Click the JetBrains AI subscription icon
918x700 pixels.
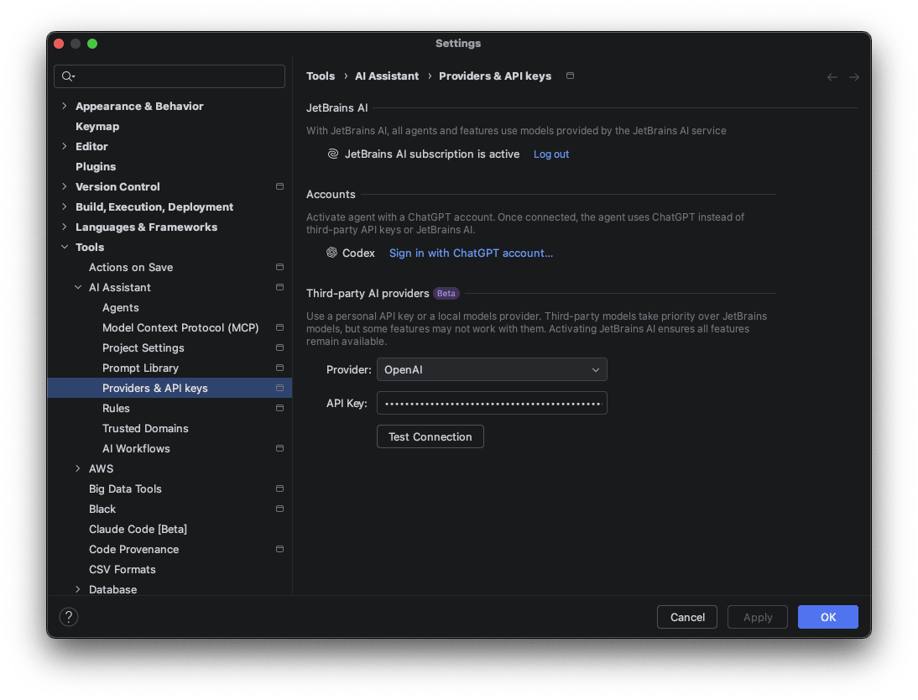pos(333,154)
